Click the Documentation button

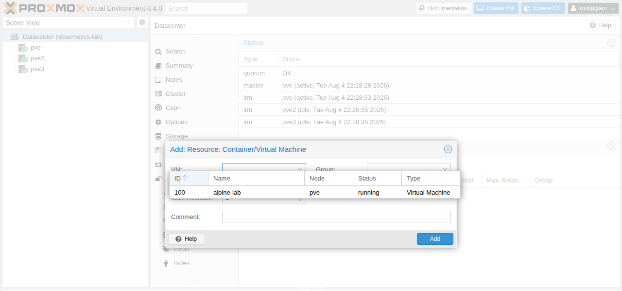444,8
